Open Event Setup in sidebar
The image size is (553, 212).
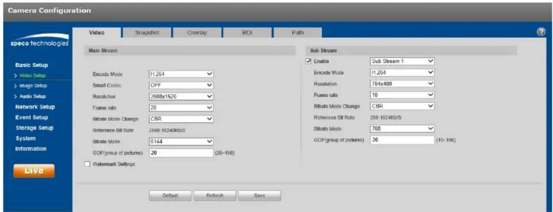[x=32, y=117]
